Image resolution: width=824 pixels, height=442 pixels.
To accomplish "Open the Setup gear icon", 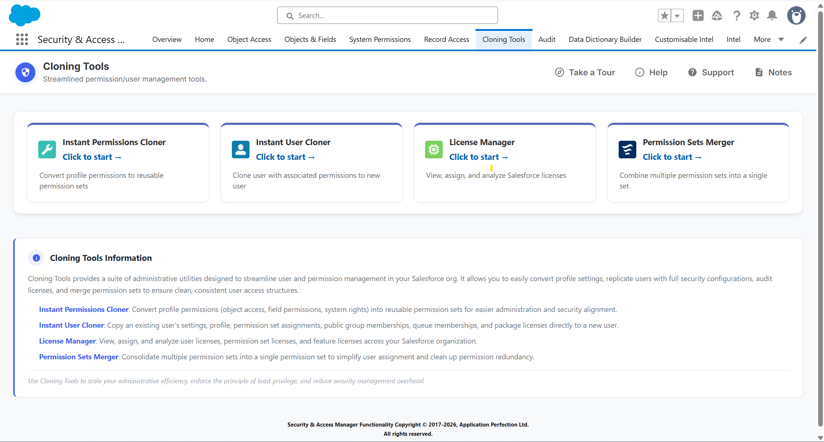I will [754, 15].
